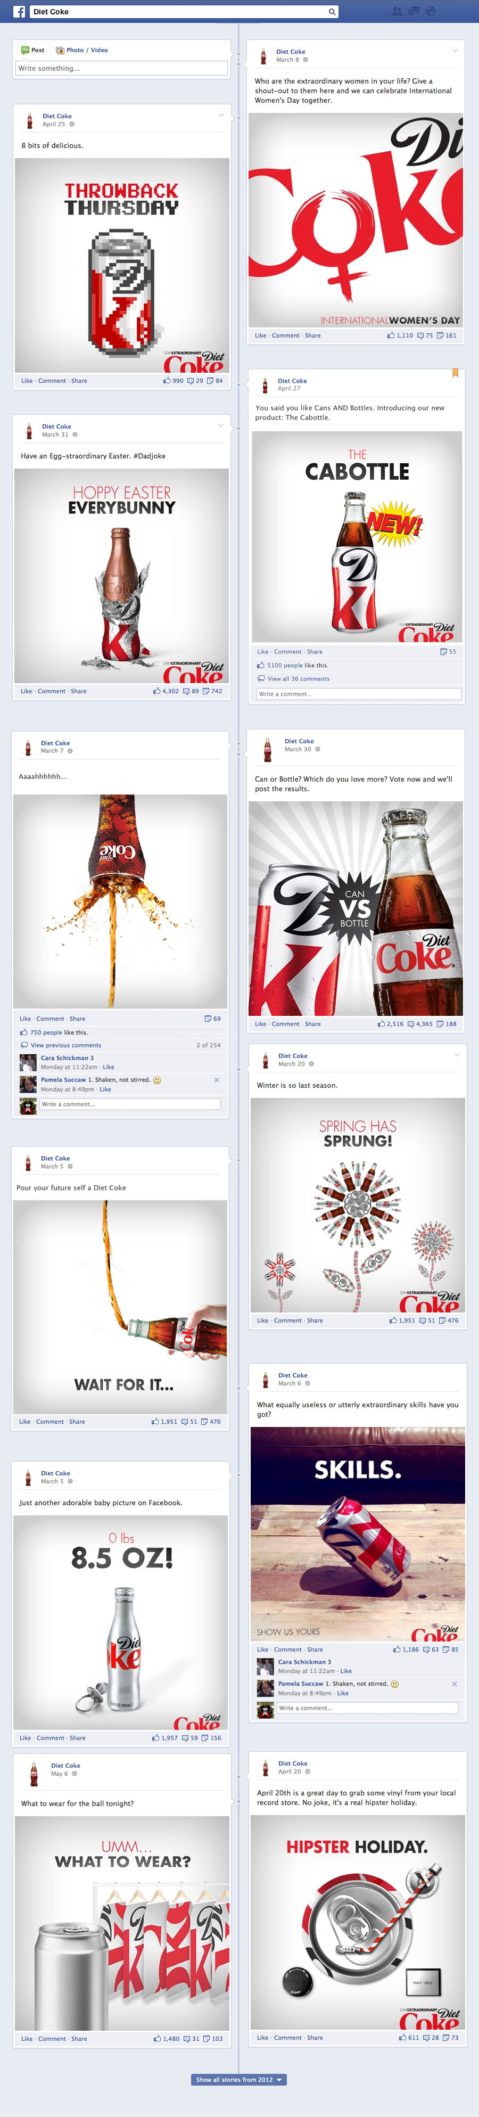Select the Post tab in composer
Screen dimensions: 479x2117
[x=33, y=50]
